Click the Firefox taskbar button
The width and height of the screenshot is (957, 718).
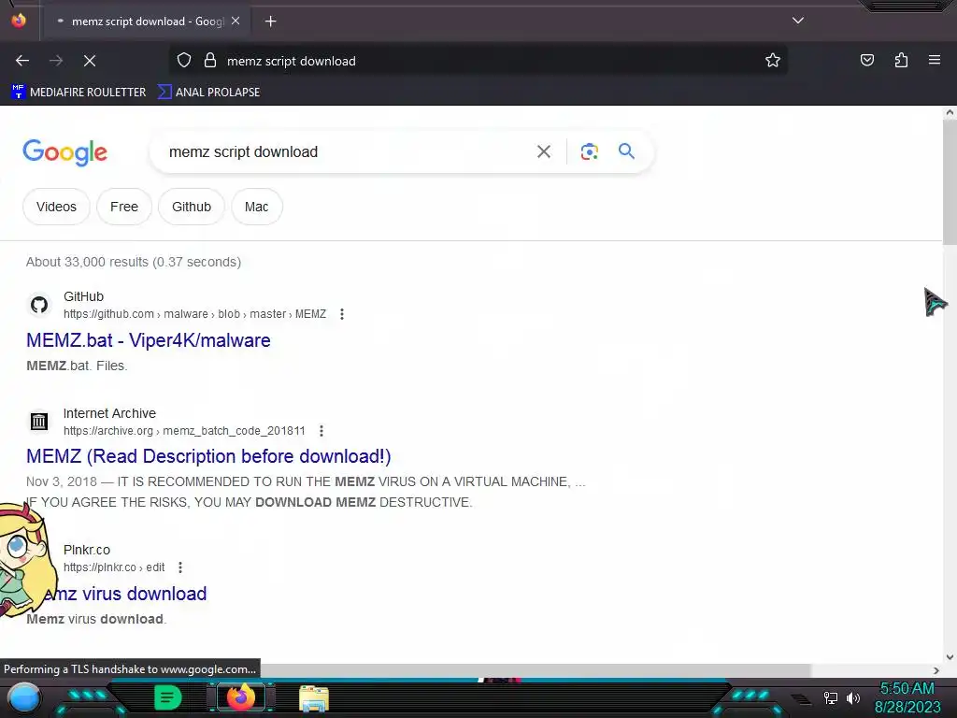click(x=240, y=697)
